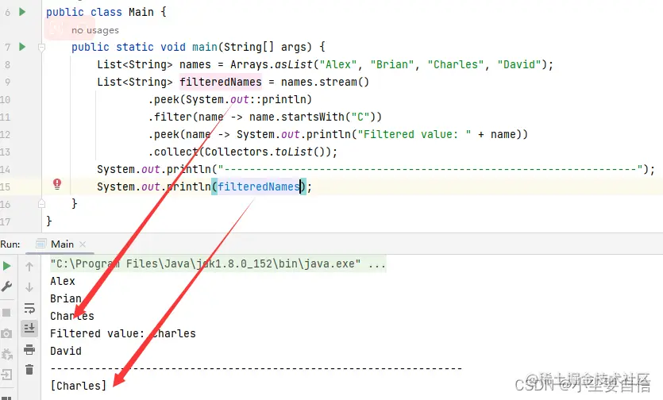This screenshot has height=400, width=663.
Task: Click the java.exe command line in console
Action: point(218,263)
